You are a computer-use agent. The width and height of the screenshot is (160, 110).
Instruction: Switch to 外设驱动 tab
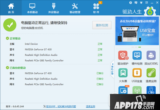[54, 8]
